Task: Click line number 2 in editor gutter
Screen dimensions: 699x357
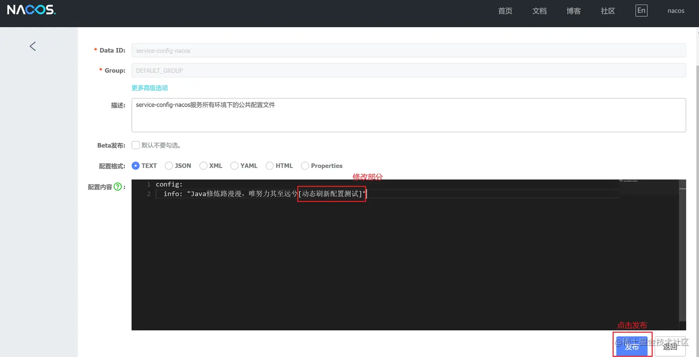Action: click(x=148, y=194)
